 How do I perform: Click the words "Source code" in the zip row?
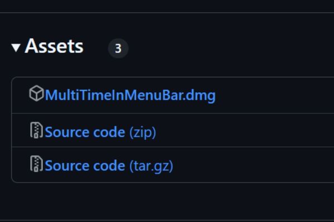click(85, 132)
